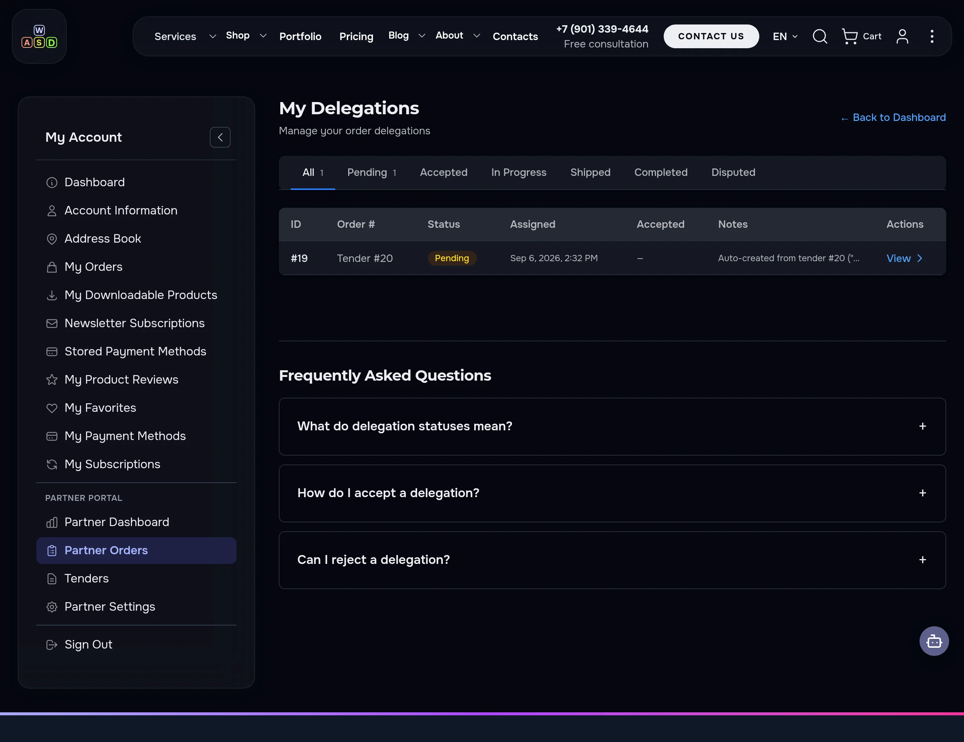Image resolution: width=964 pixels, height=742 pixels.
Task: Open My Favorites
Action: (136, 408)
